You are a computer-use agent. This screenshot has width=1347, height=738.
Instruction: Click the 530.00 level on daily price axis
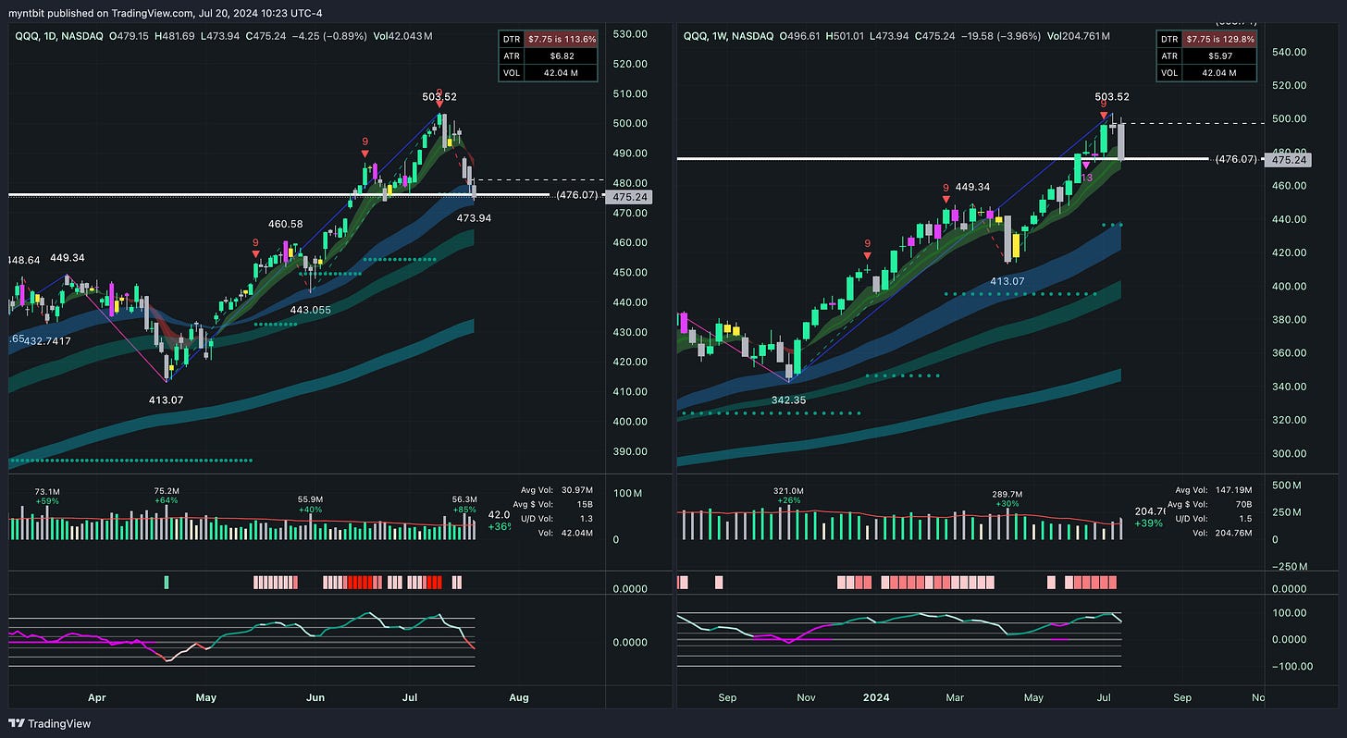(628, 34)
